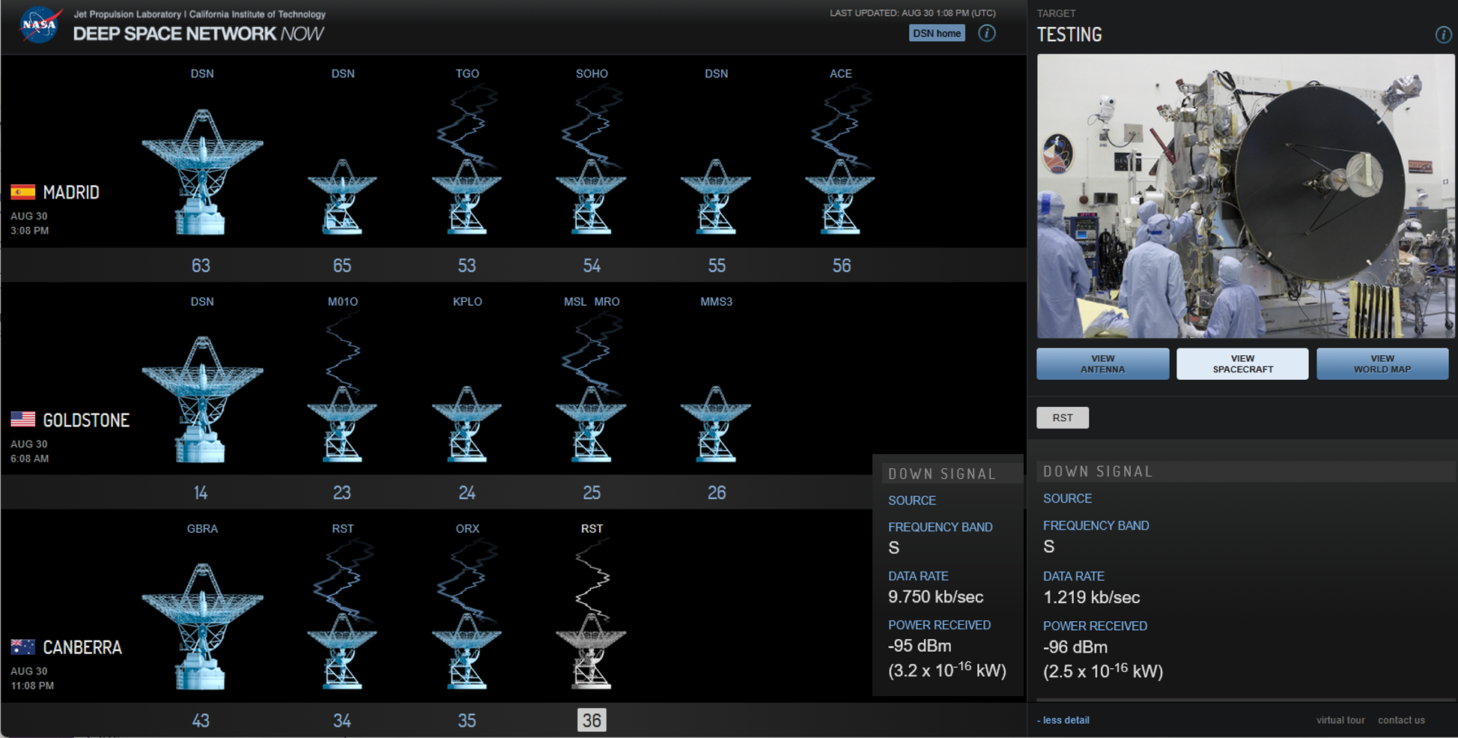The image size is (1458, 738).
Task: Select the MMS3 antenna dish 26
Action: click(x=716, y=424)
